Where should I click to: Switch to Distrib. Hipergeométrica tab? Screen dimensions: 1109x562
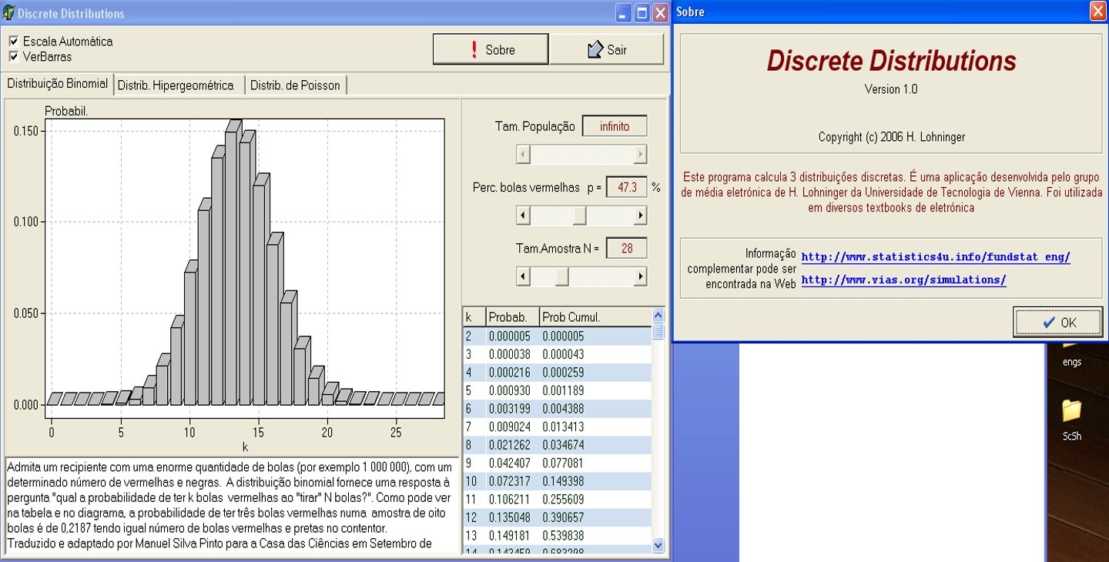pyautogui.click(x=176, y=85)
